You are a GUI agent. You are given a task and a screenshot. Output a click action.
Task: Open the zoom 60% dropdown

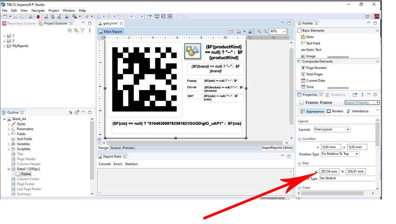coord(284,31)
